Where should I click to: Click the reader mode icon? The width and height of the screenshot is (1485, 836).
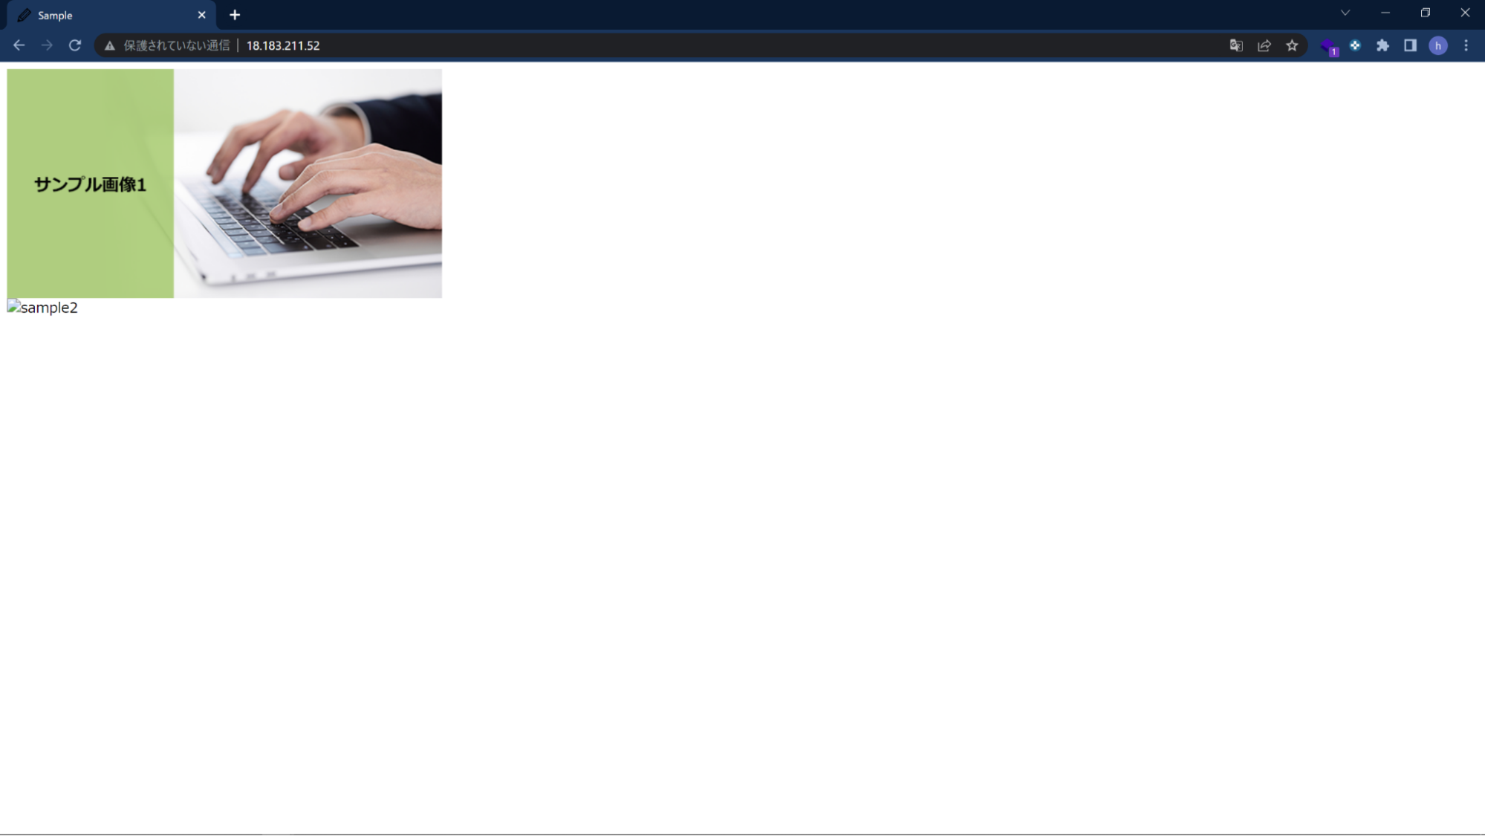(x=1411, y=45)
